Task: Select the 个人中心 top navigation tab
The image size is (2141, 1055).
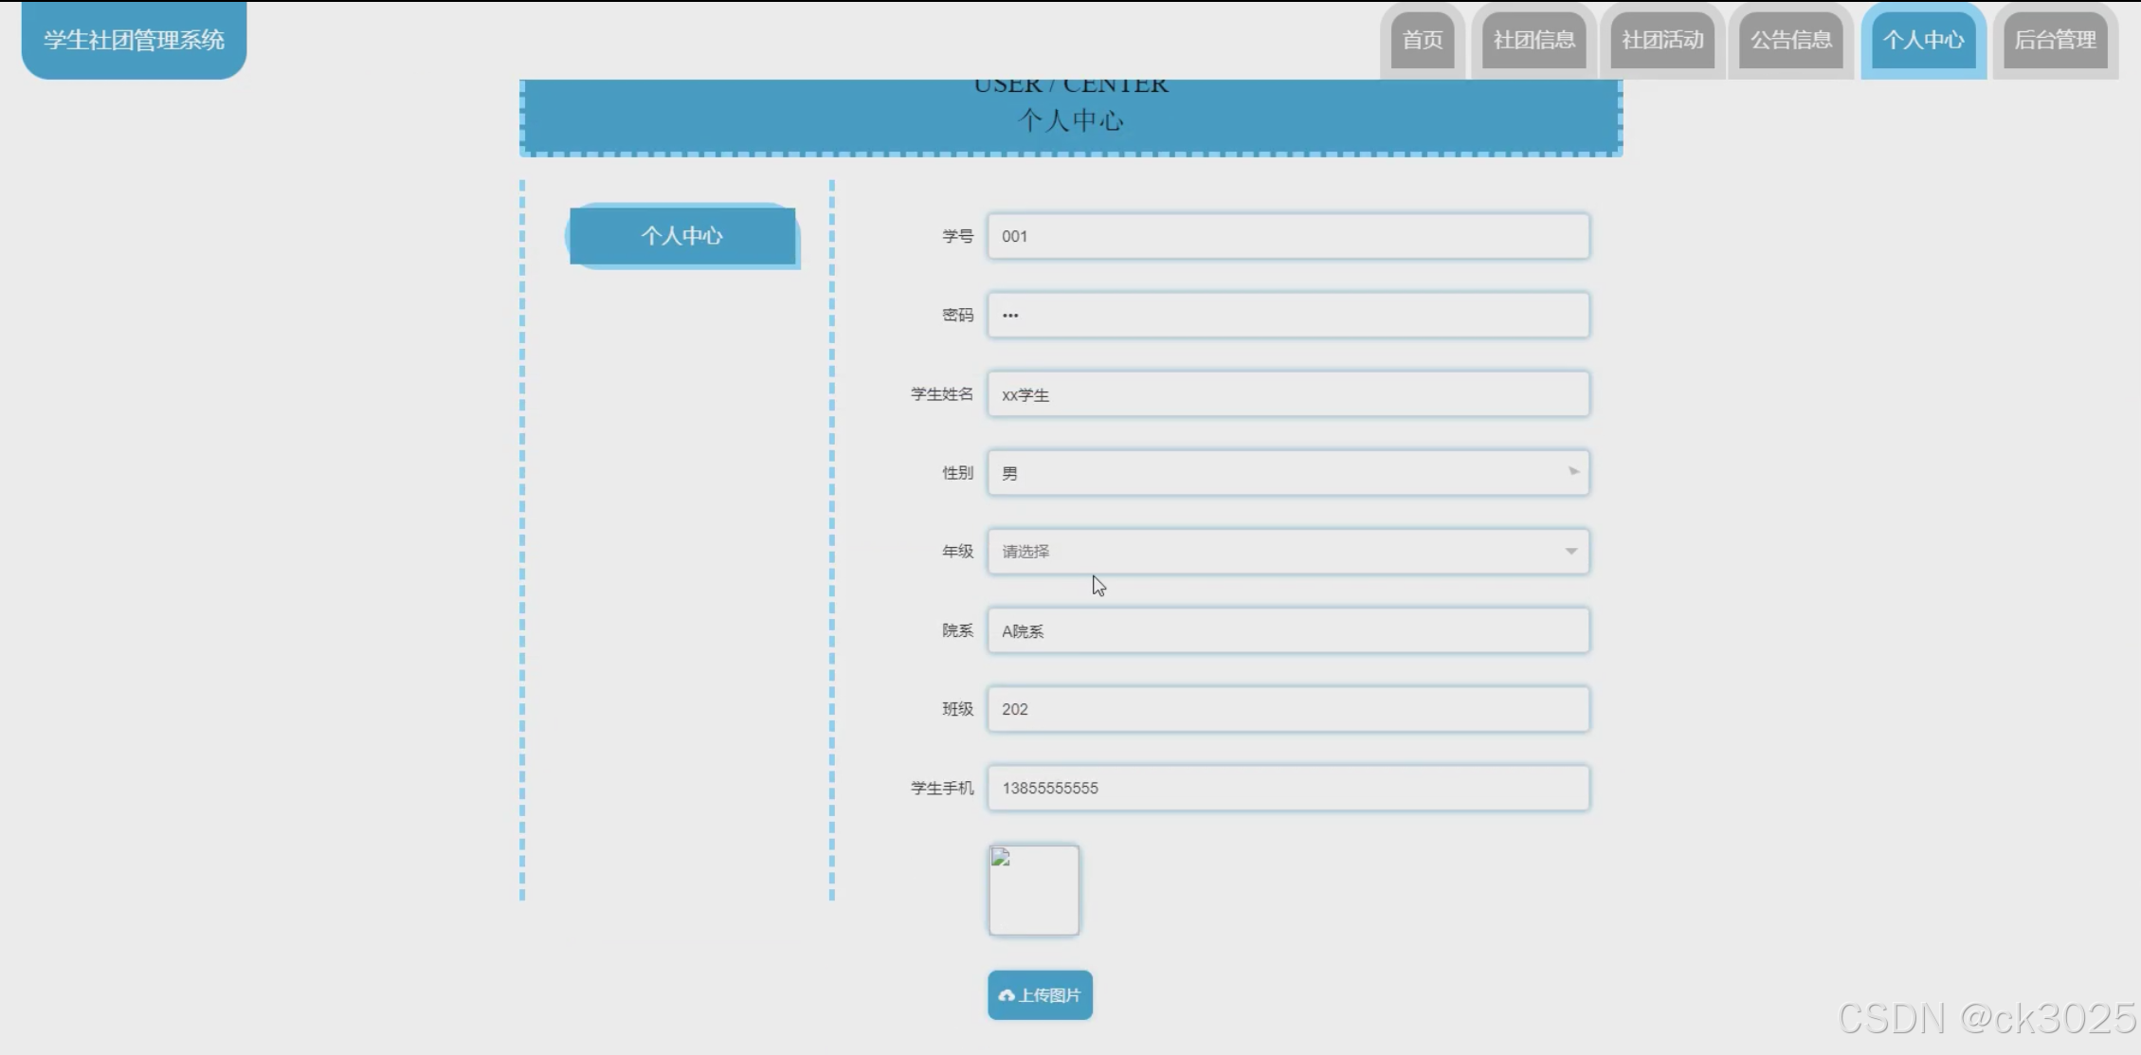Action: [1923, 41]
